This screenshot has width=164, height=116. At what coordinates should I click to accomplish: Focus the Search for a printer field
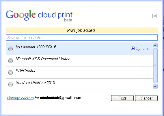[82, 38]
